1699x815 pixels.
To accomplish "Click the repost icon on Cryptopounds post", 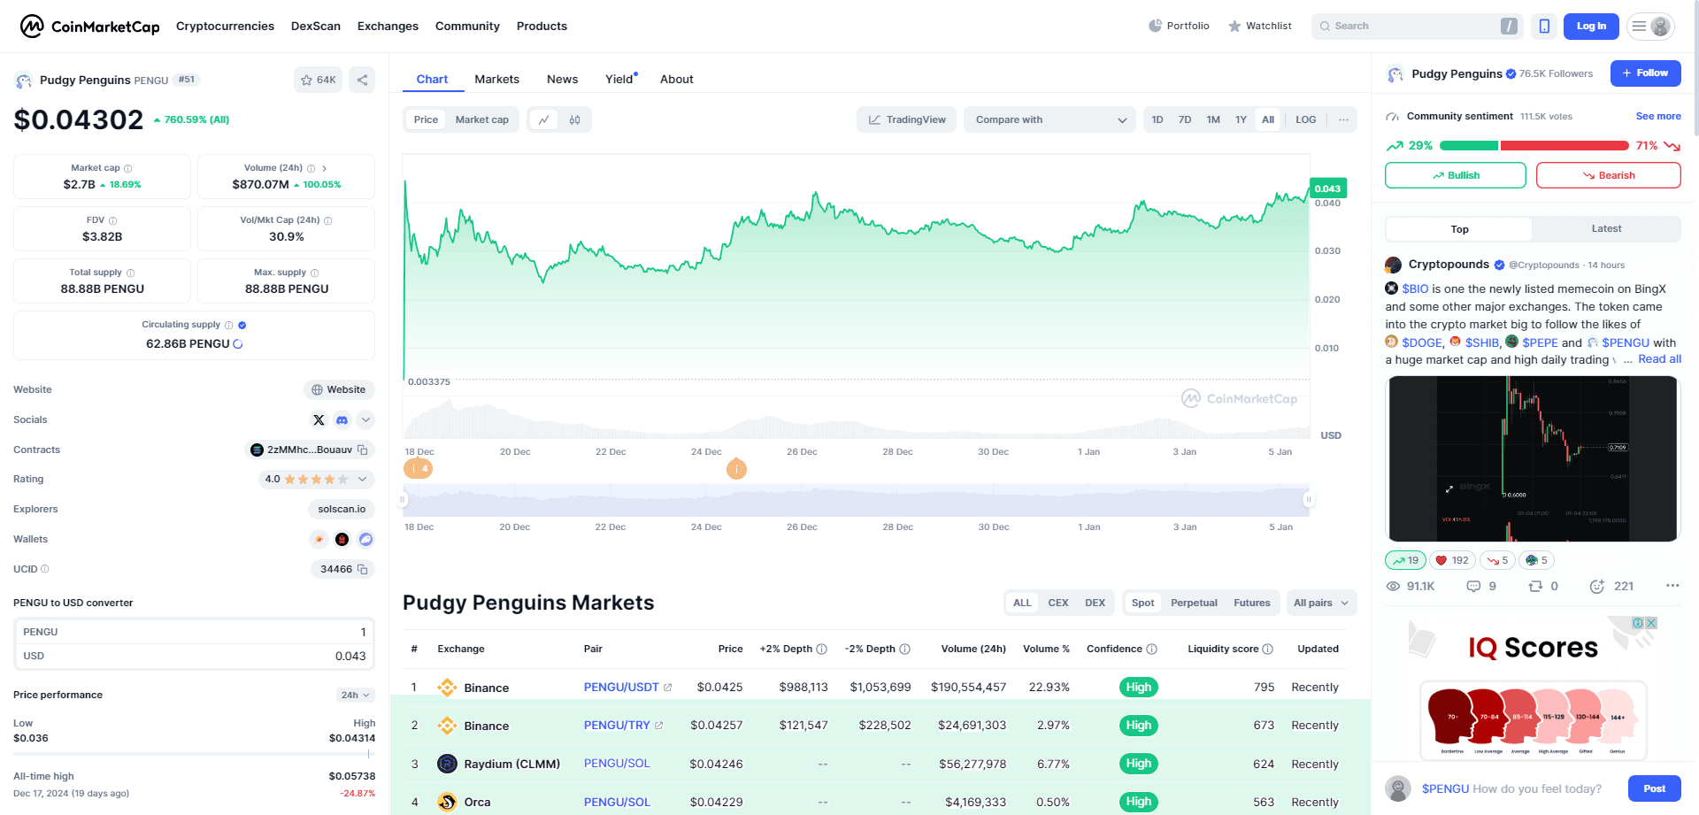I will click(1535, 586).
